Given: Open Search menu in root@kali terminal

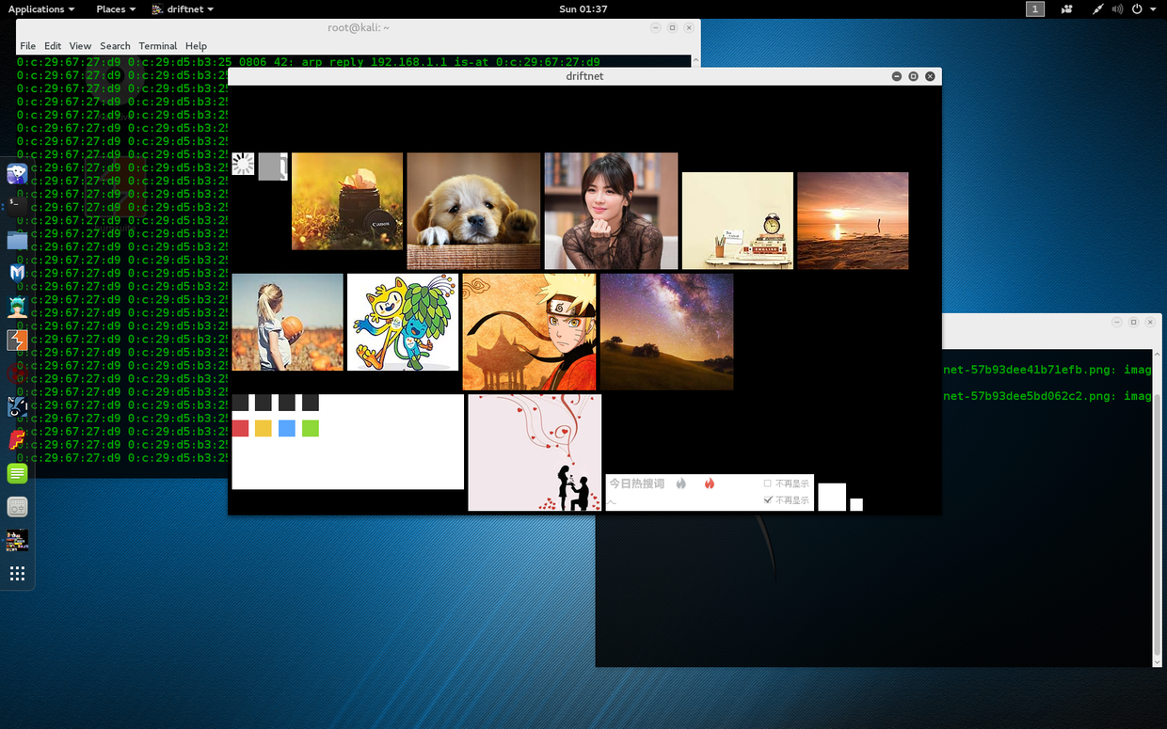Looking at the screenshot, I should (x=115, y=45).
